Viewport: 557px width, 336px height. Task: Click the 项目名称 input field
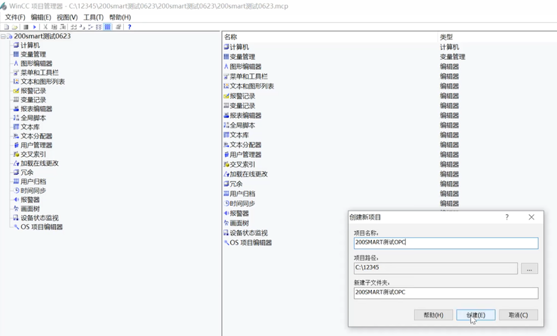click(446, 243)
